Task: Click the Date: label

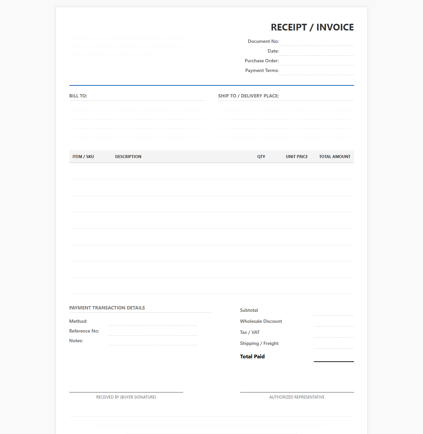Action: click(x=273, y=51)
